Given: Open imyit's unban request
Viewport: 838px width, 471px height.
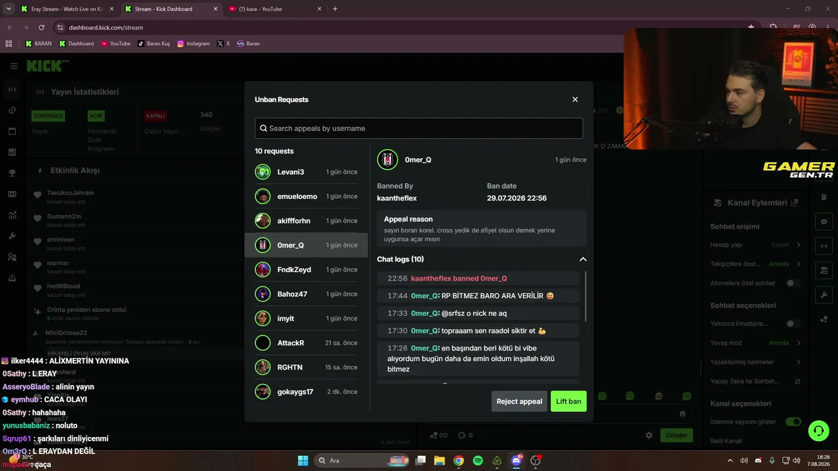Looking at the screenshot, I should pyautogui.click(x=306, y=319).
